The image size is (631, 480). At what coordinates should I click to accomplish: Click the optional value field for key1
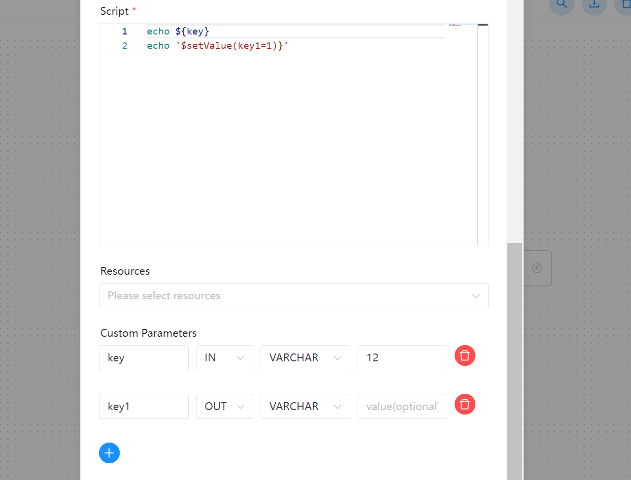click(402, 406)
